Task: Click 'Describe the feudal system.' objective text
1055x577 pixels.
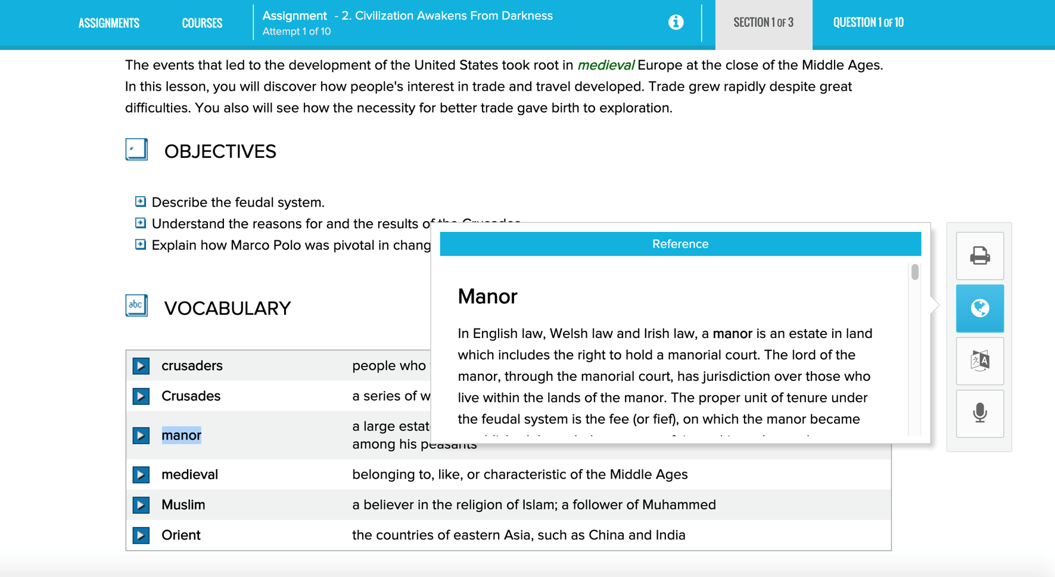Action: click(238, 202)
